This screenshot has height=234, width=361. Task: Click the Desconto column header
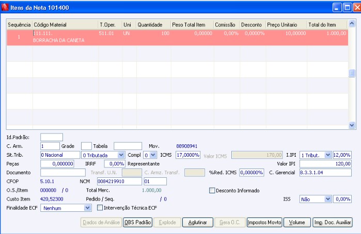tap(253, 25)
